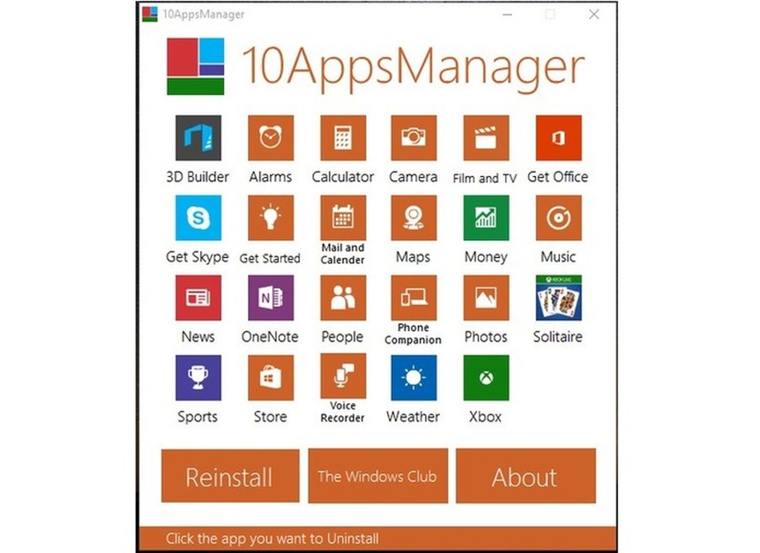
Task: Click the Reinstall button
Action: click(x=230, y=476)
